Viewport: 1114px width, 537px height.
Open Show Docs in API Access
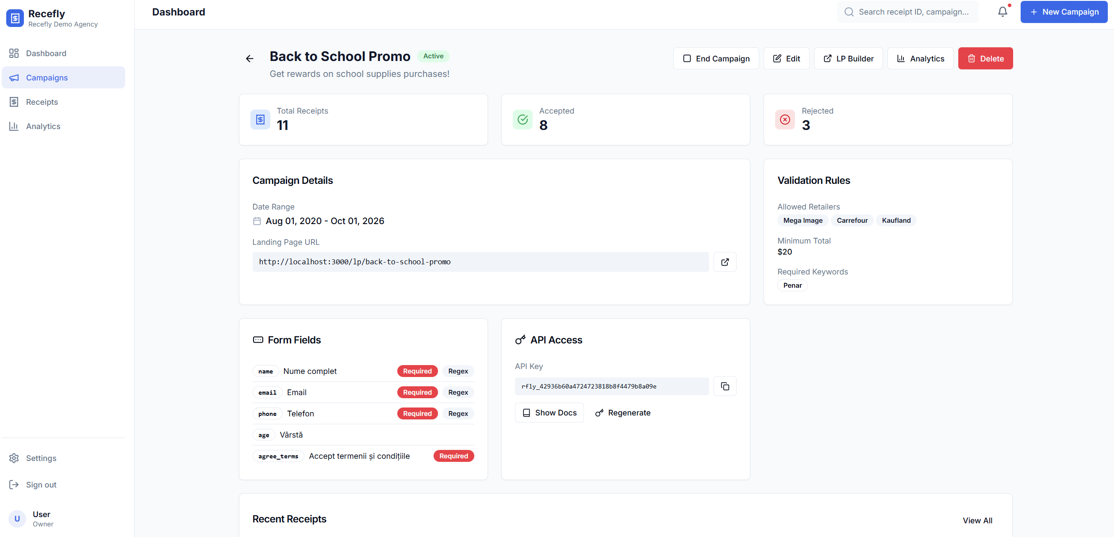pos(549,412)
